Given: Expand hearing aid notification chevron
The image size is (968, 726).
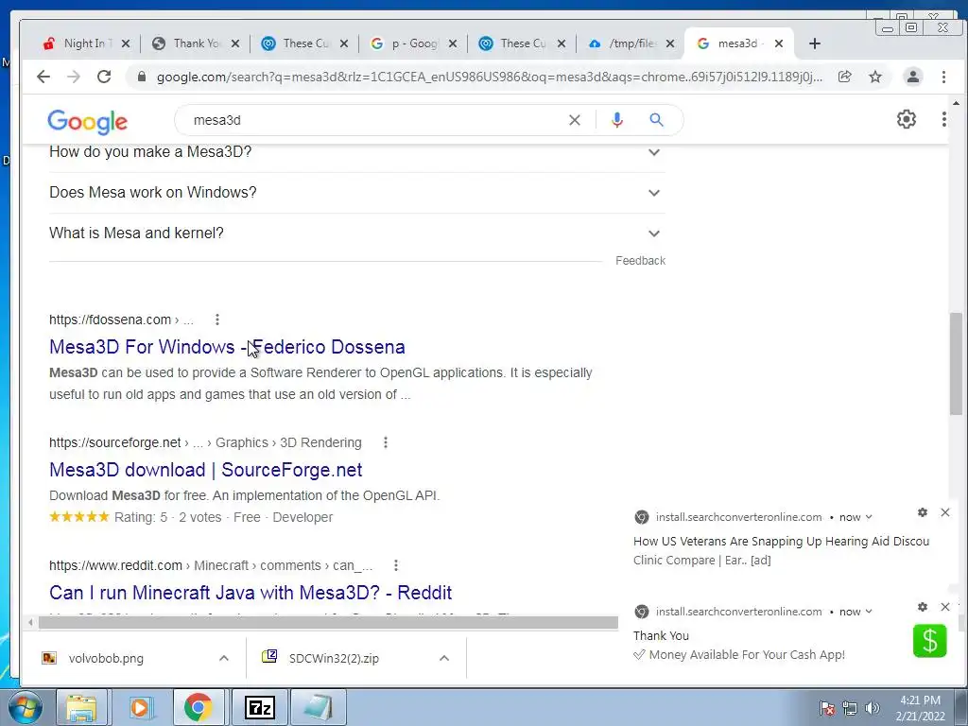Looking at the screenshot, I should tap(869, 517).
